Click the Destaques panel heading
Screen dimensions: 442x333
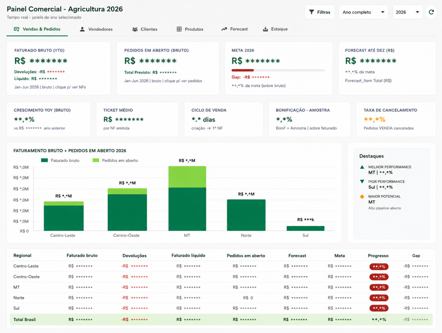click(x=372, y=156)
